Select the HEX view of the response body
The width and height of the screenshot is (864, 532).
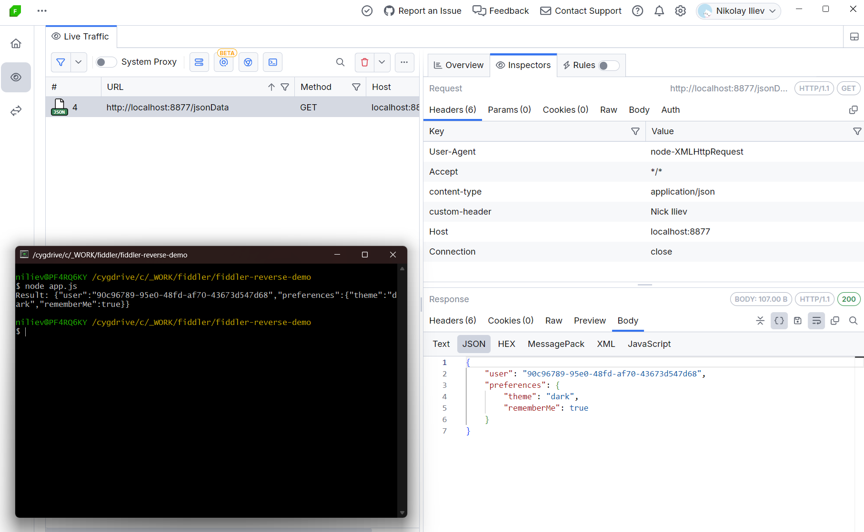(506, 344)
